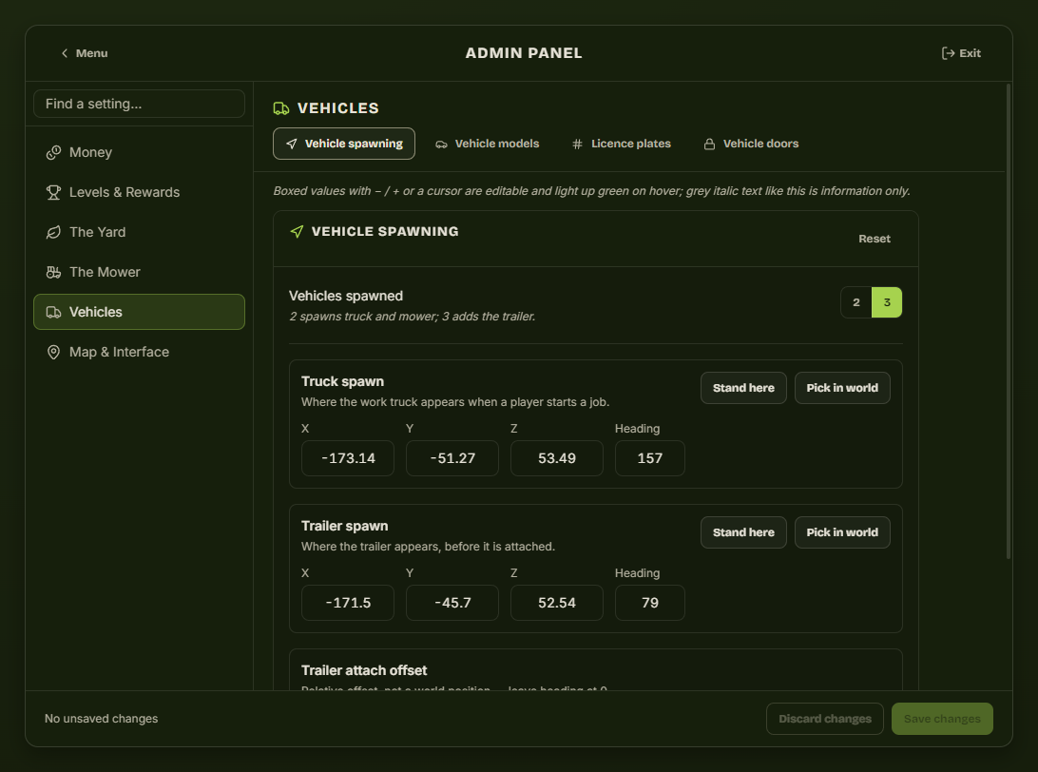Screen dimensions: 1038x772
Task: Open Map & Interface settings
Action: coord(139,352)
